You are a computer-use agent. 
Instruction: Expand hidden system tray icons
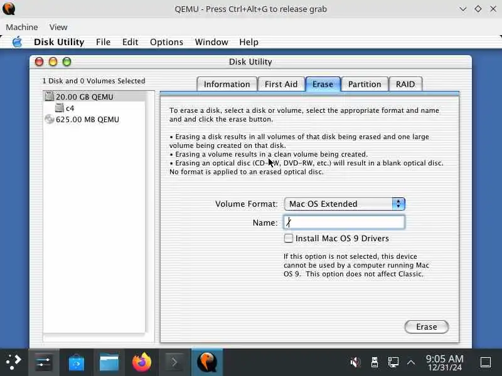(411, 362)
